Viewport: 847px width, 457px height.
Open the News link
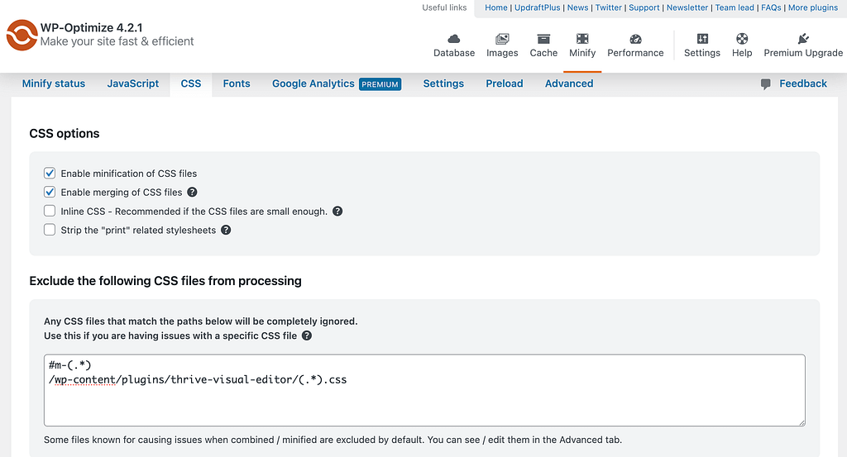click(577, 7)
